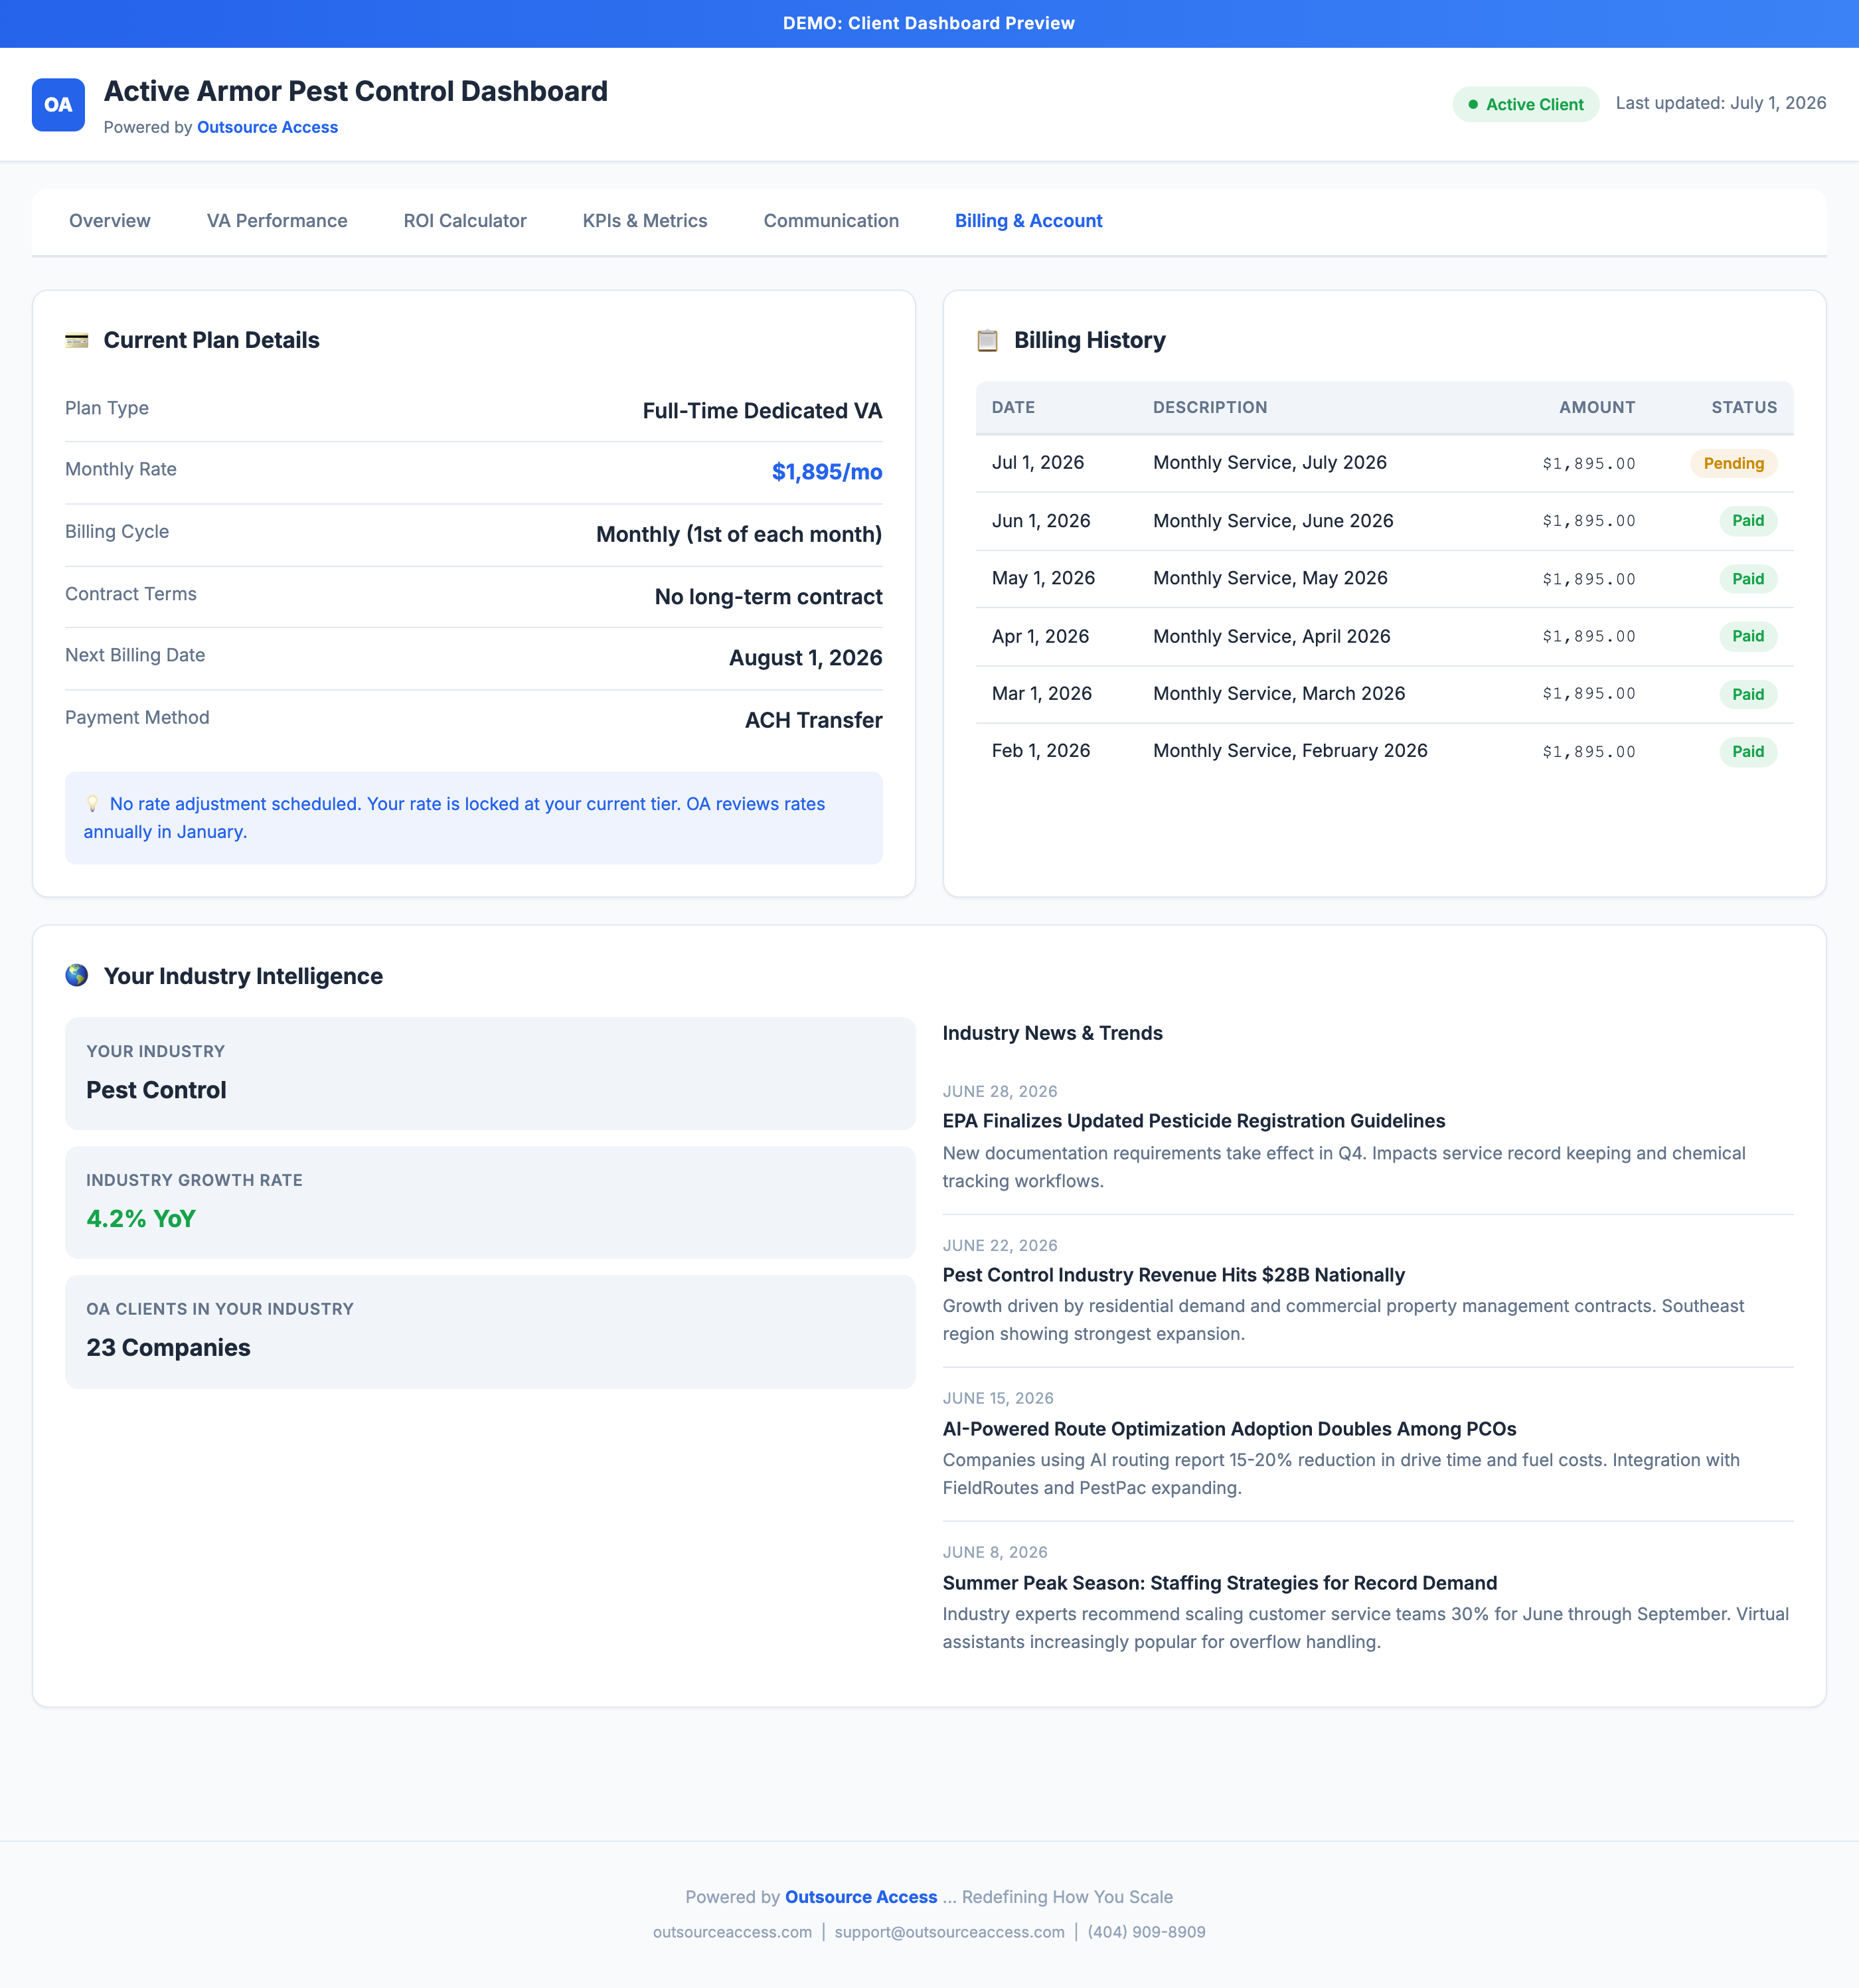This screenshot has height=1988, width=1859.
Task: Open AI-Powered Route Optimization Adoption headline
Action: pyautogui.click(x=1230, y=1429)
